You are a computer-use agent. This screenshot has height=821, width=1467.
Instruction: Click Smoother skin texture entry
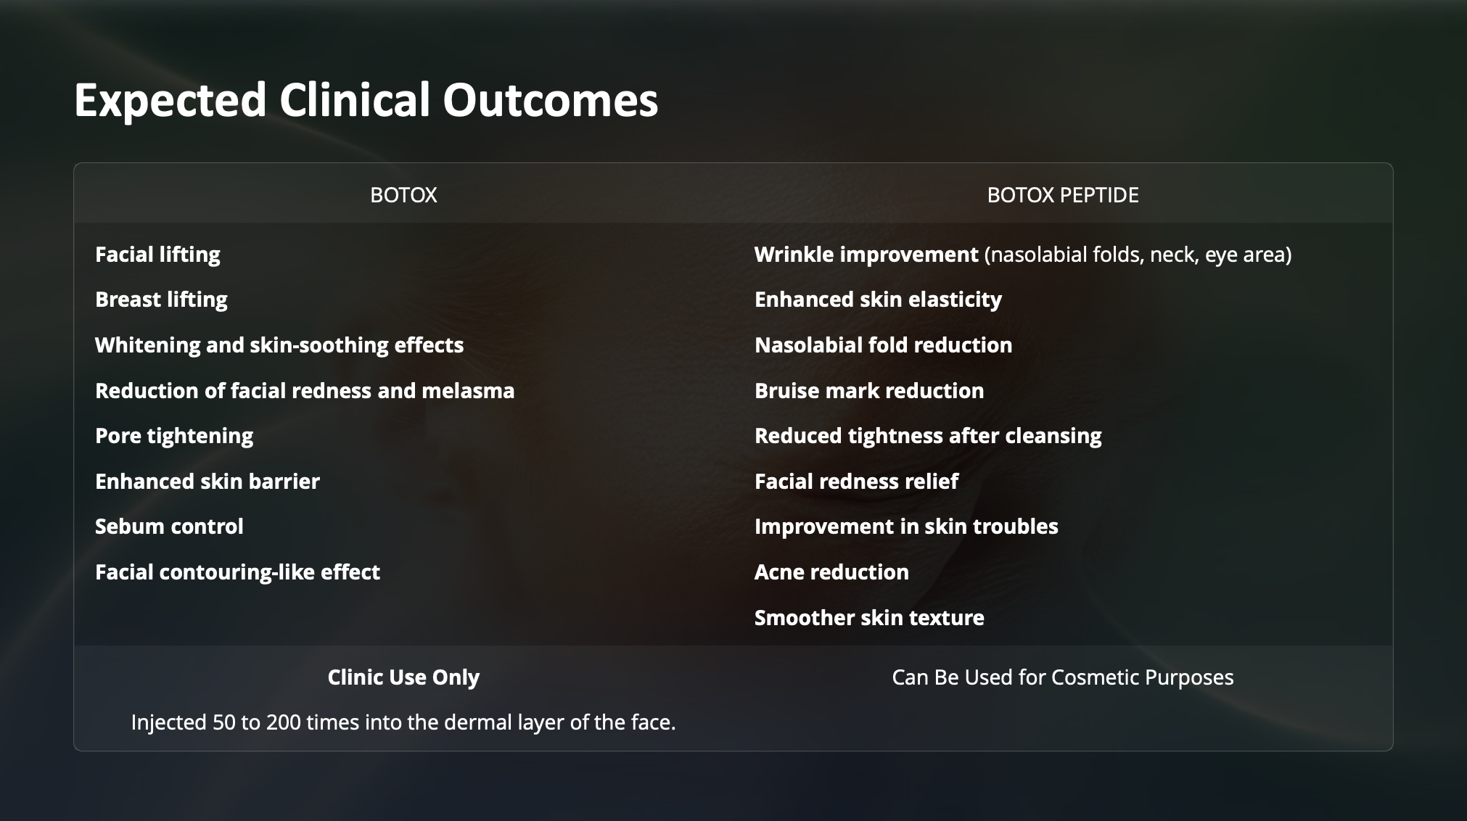click(x=869, y=618)
